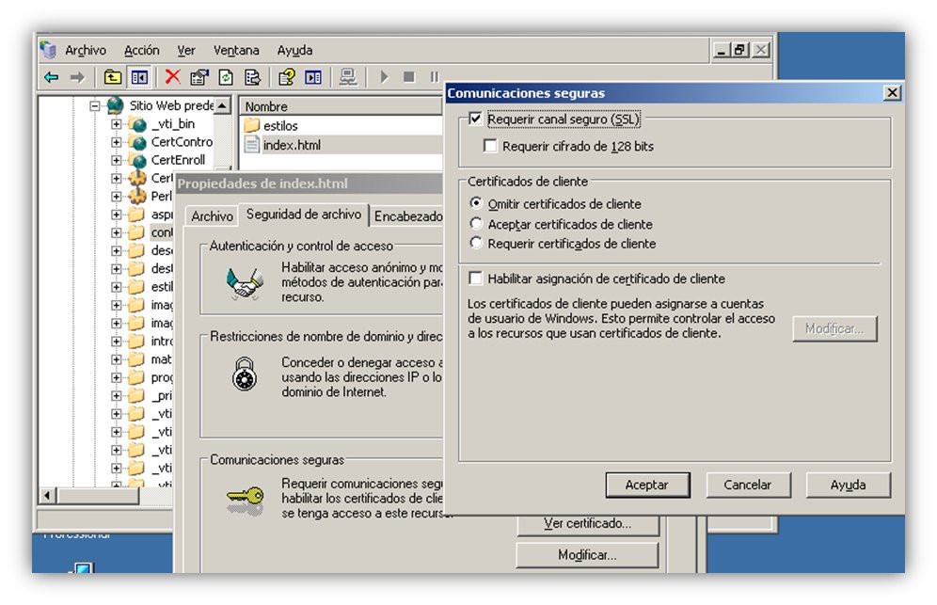The image size is (937, 605).
Task: Select the index.html file name
Action: [x=292, y=145]
